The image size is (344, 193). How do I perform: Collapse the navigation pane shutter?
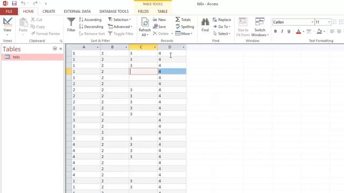[61, 49]
